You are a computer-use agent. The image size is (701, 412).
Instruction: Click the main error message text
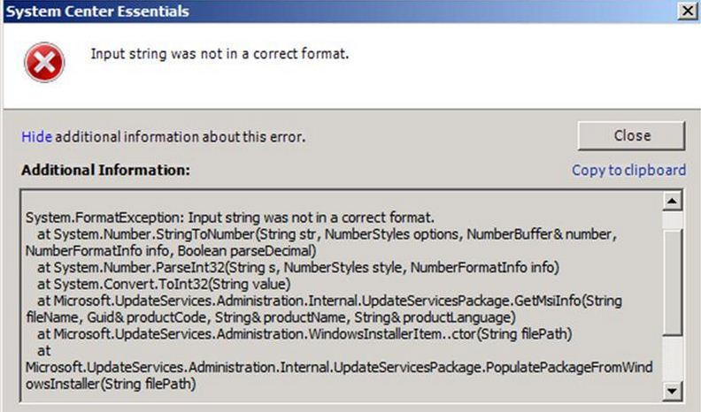click(220, 54)
